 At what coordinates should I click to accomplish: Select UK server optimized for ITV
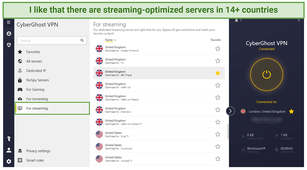coord(159,61)
